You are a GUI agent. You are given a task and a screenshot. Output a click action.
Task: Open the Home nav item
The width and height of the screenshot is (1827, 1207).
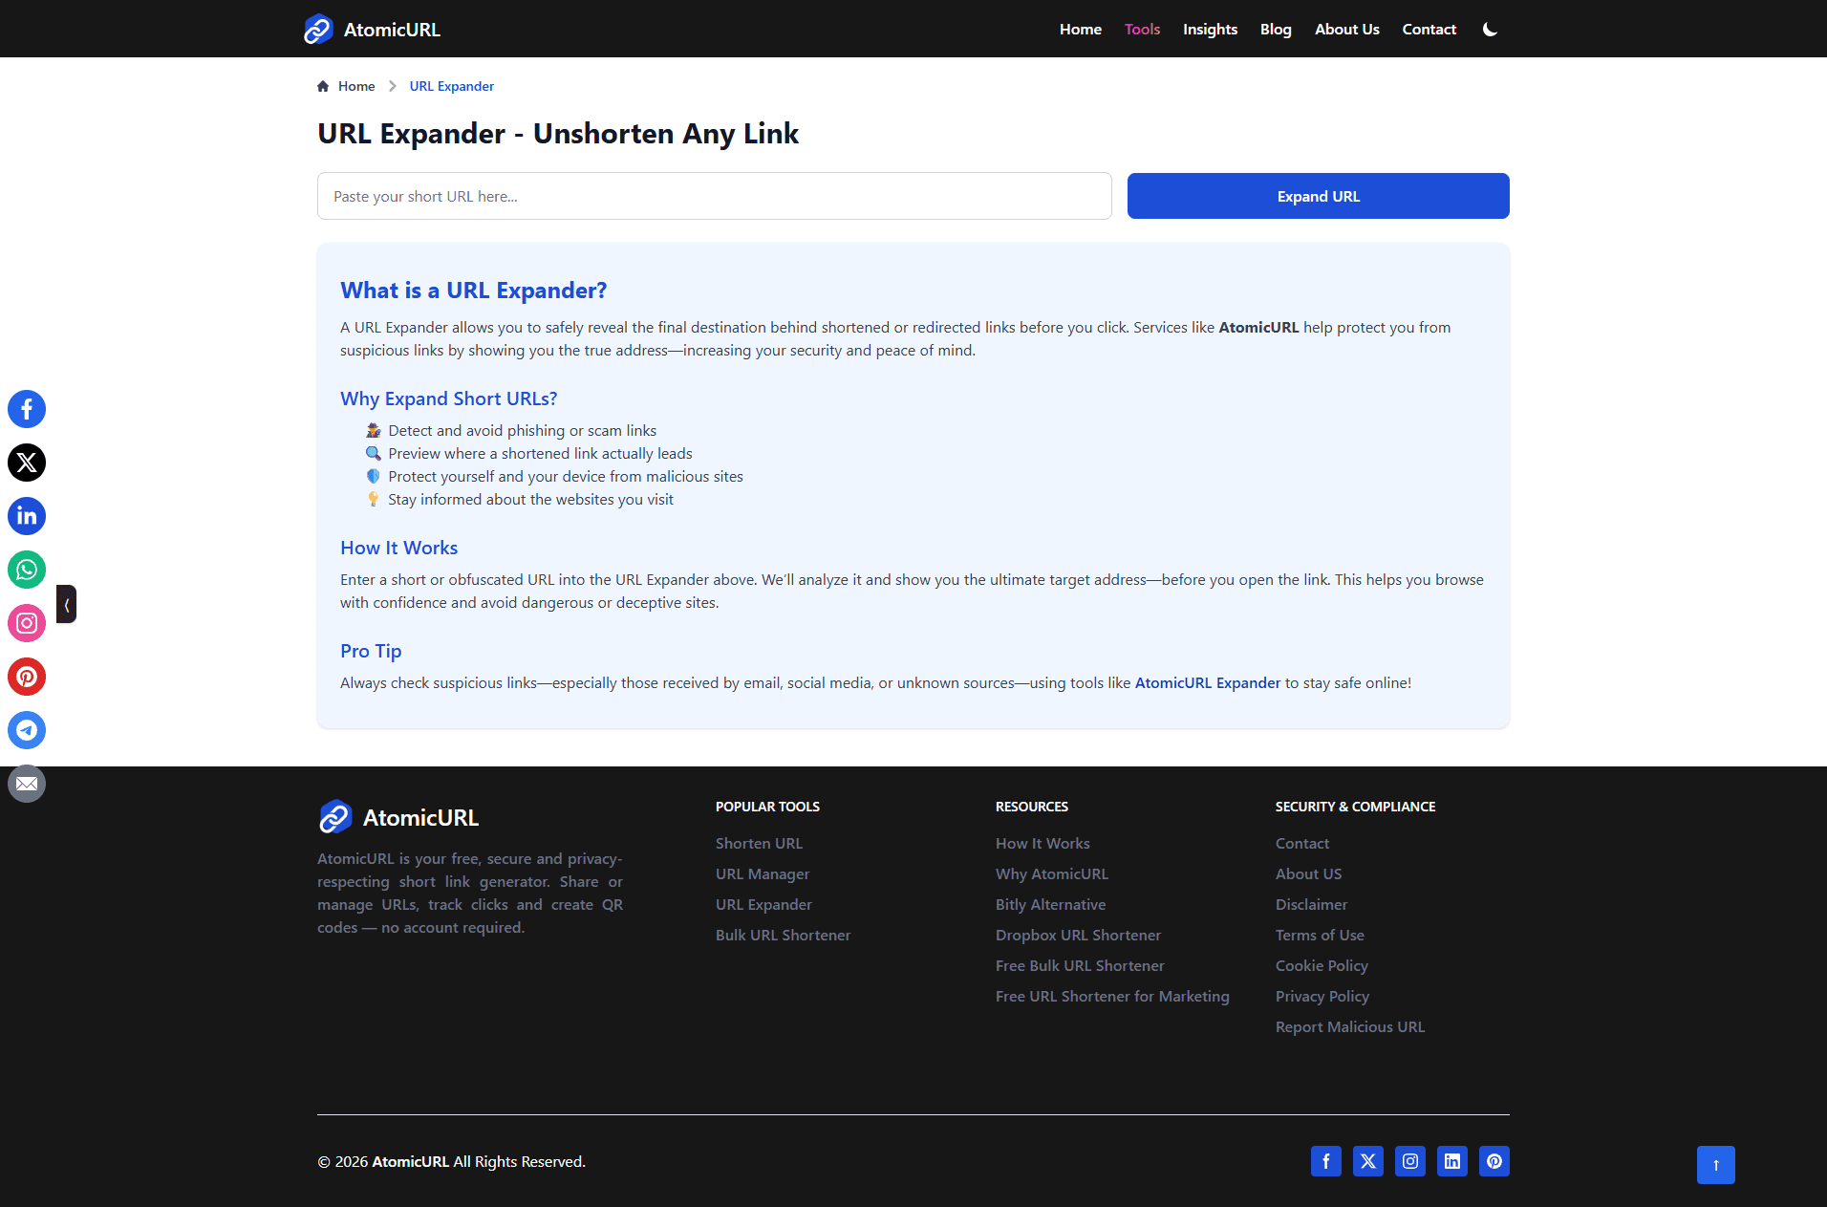pyautogui.click(x=1081, y=30)
